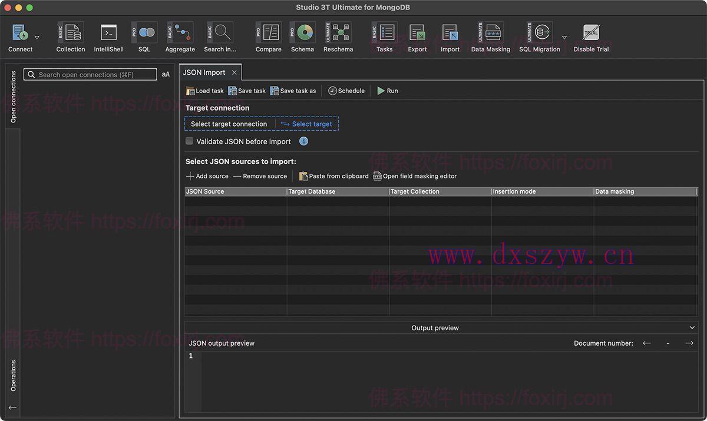The image size is (707, 421).
Task: Collapse the Output preview section
Action: [x=692, y=328]
